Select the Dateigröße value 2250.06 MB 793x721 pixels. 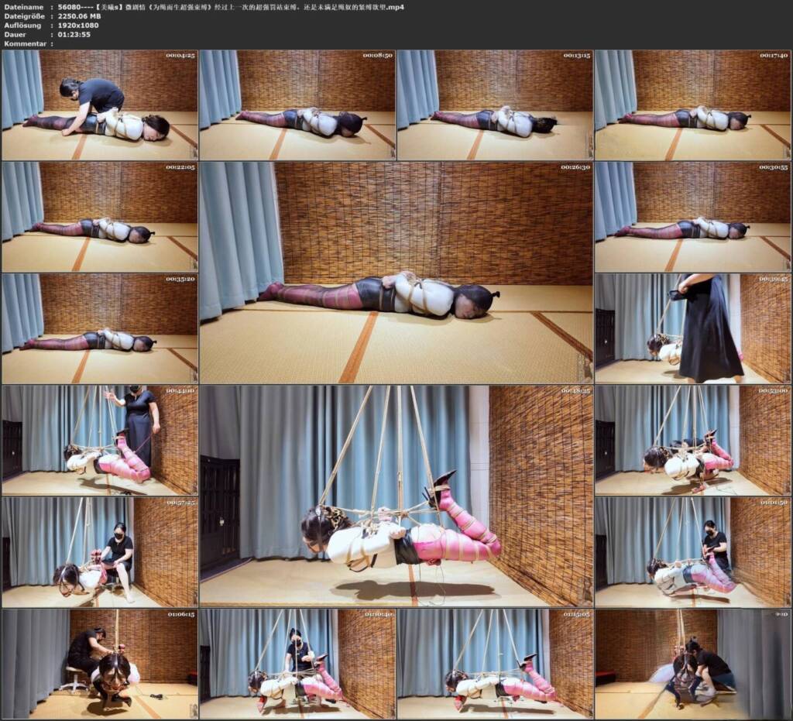[80, 16]
